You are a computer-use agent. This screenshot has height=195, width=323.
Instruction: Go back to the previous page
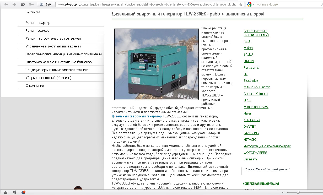tap(6, 4)
